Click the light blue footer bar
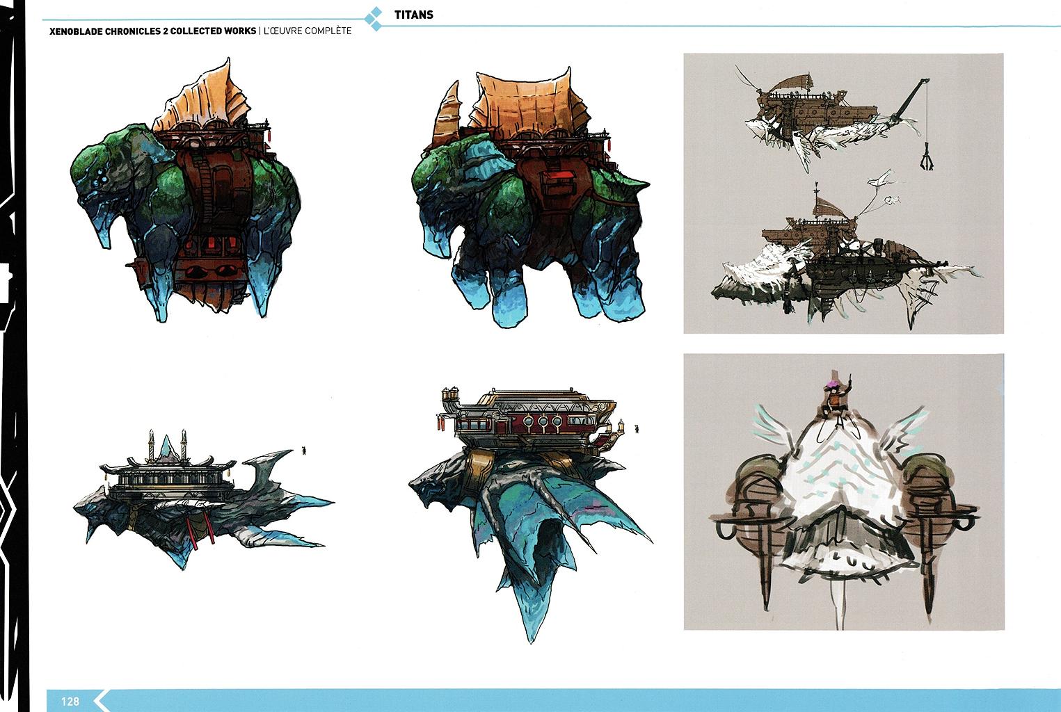Image resolution: width=1061 pixels, height=712 pixels. pyautogui.click(x=557, y=700)
